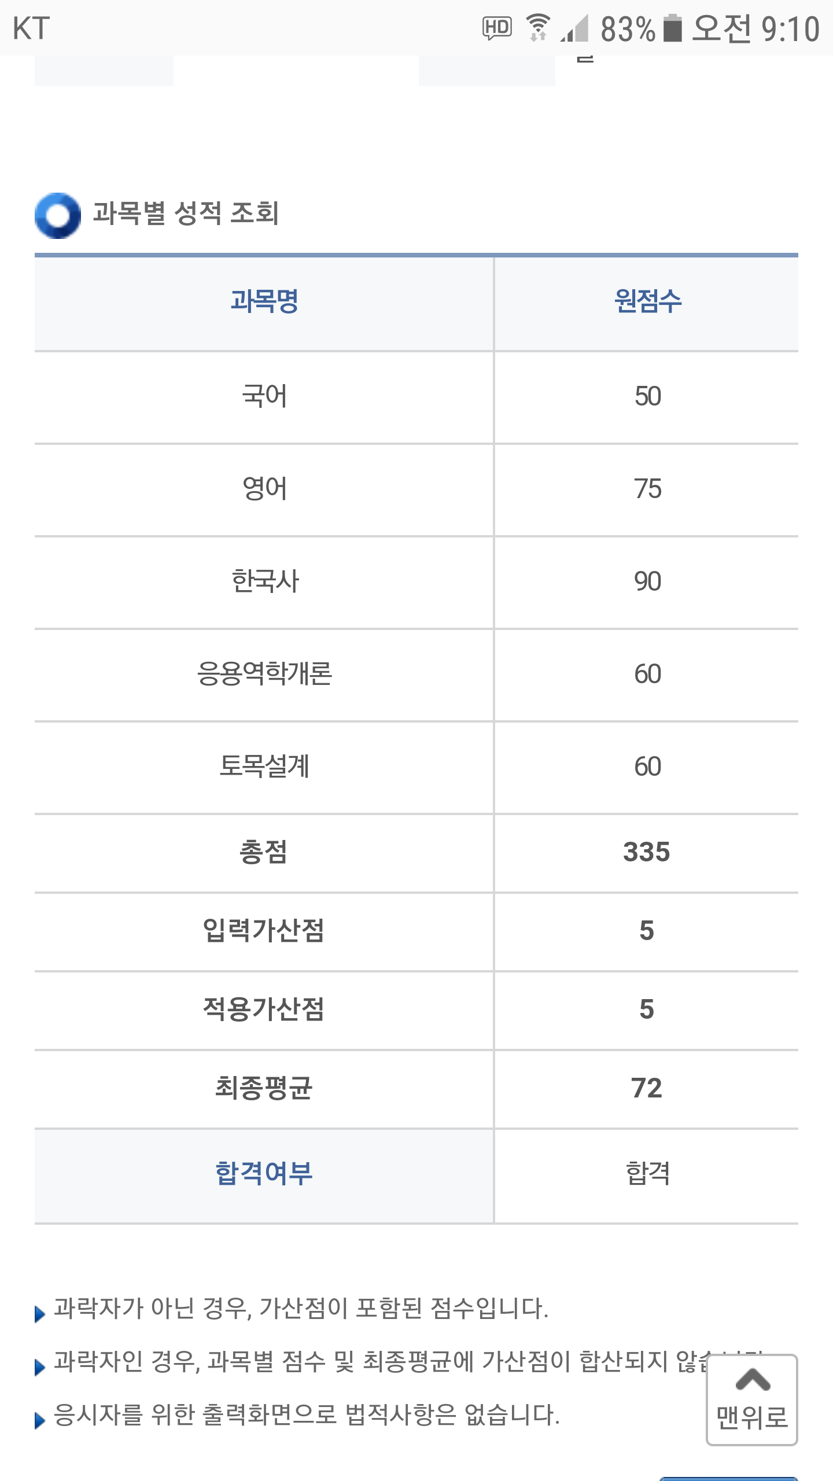Viewport: 833px width, 1481px height.
Task: Tap the Wi-Fi status icon
Action: pos(538,28)
